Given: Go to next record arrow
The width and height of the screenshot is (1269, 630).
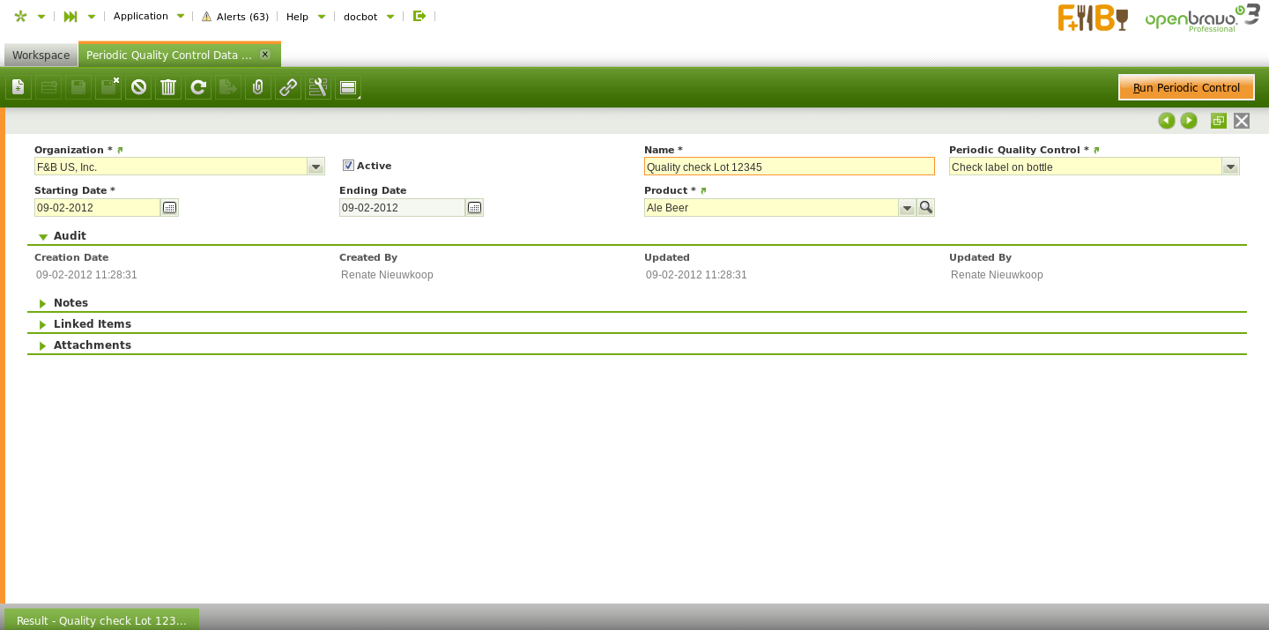Looking at the screenshot, I should pos(1189,121).
